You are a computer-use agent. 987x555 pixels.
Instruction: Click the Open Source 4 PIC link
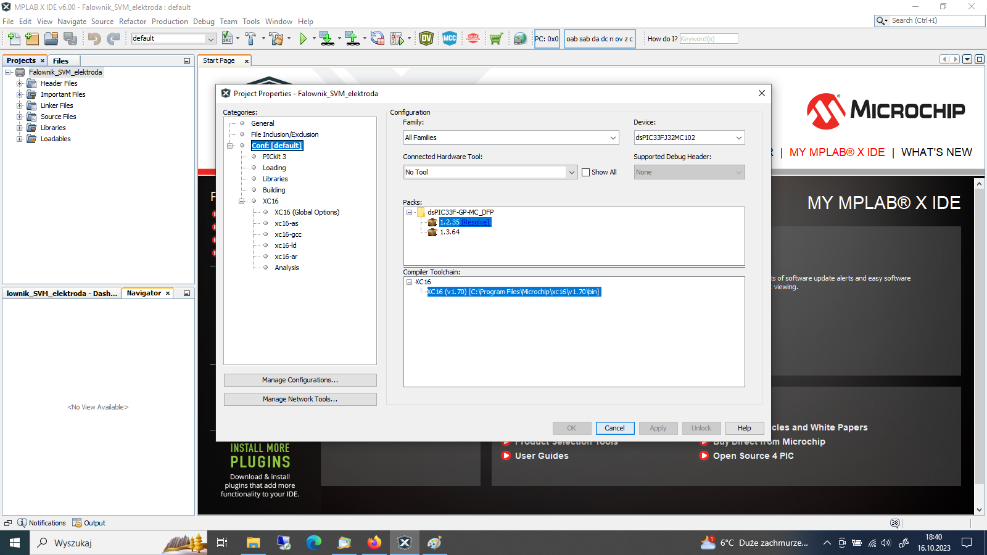point(753,456)
